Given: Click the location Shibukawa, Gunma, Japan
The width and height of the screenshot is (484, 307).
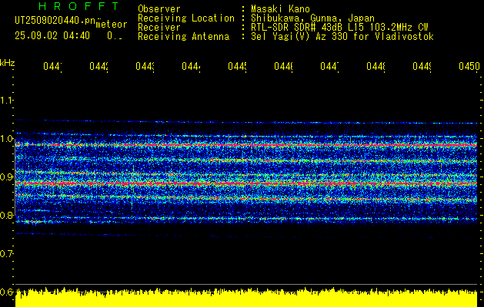Looking at the screenshot, I should 312,18.
